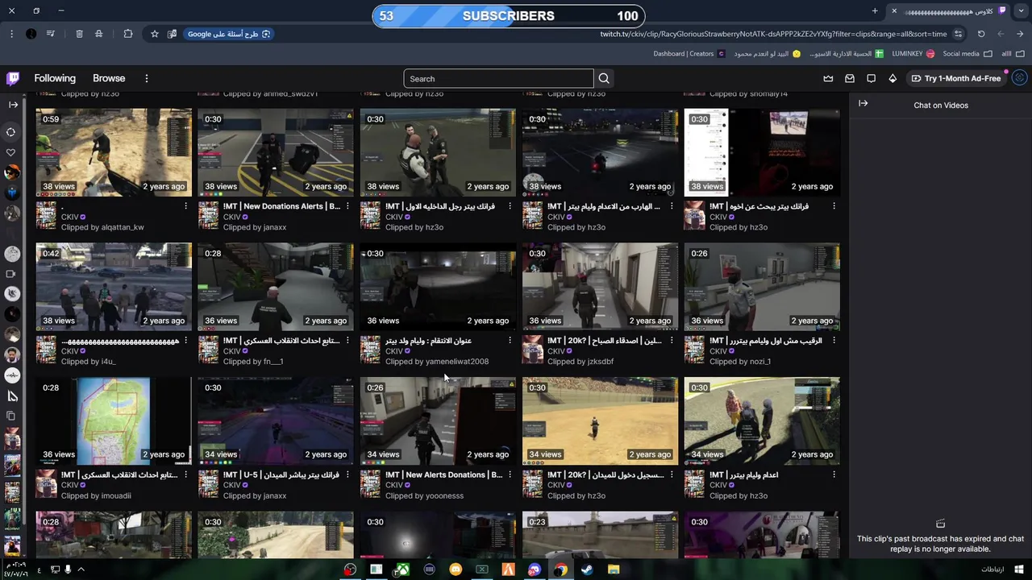Click the translate page icon

point(172,34)
